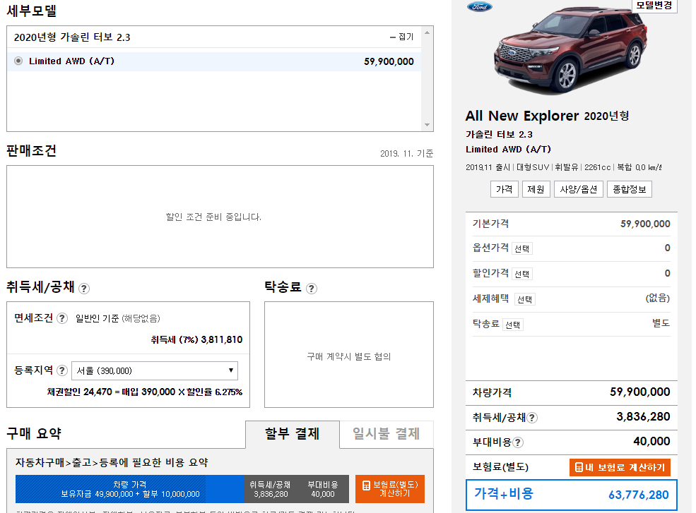
Task: Click 59,900,000 price in model row
Action: 389,61
